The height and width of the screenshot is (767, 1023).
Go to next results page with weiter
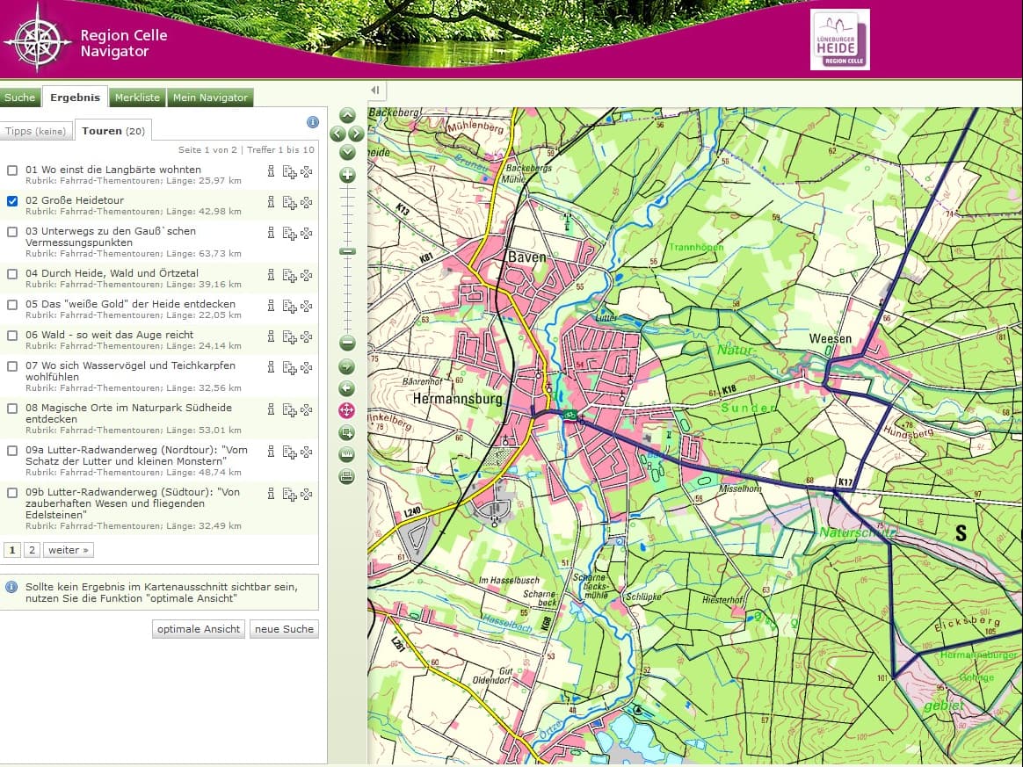pos(69,550)
